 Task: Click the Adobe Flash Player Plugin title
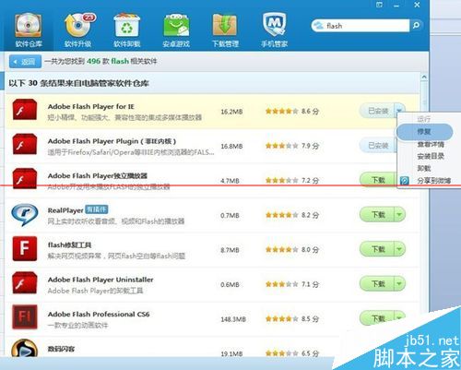pos(112,141)
